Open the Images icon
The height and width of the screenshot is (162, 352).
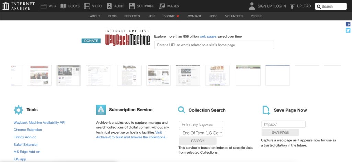pos(162,6)
